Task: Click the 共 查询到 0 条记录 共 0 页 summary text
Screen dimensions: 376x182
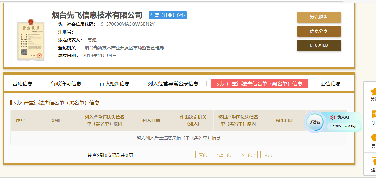Action: [x=110, y=155]
